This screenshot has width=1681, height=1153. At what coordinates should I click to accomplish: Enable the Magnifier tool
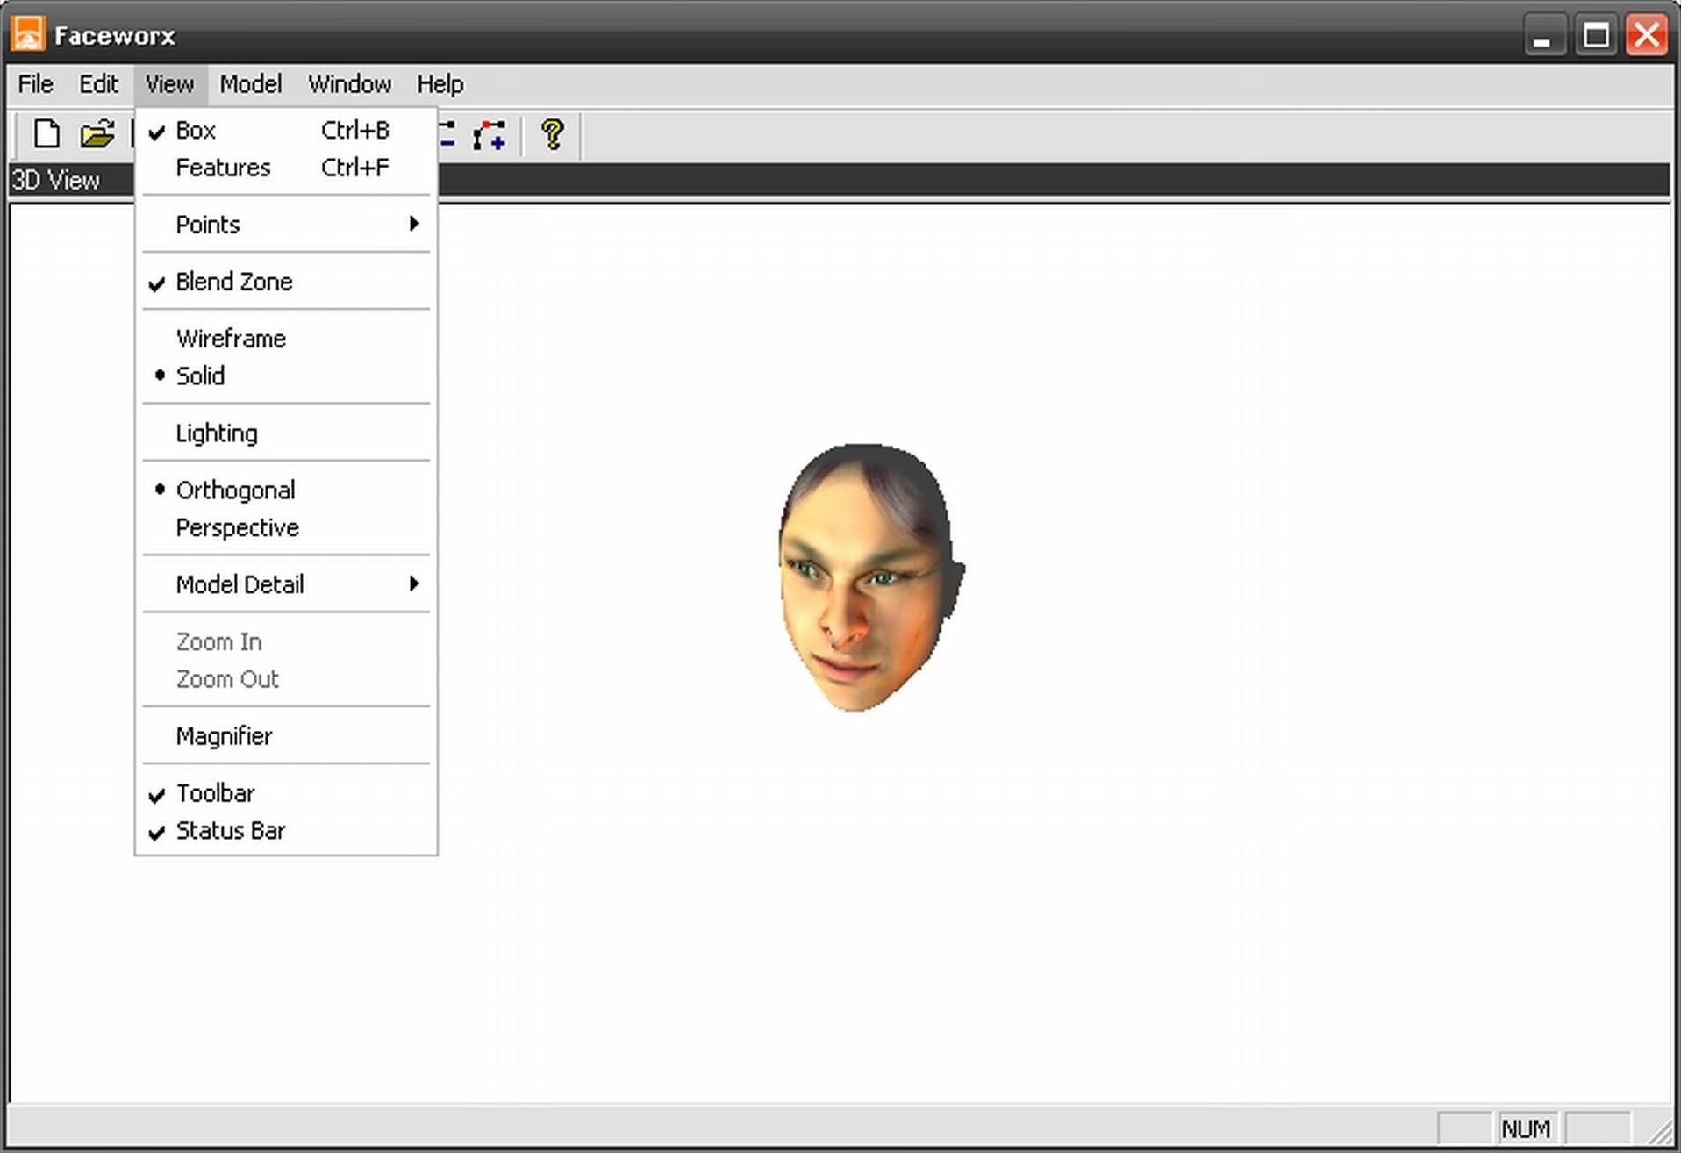[x=224, y=735]
